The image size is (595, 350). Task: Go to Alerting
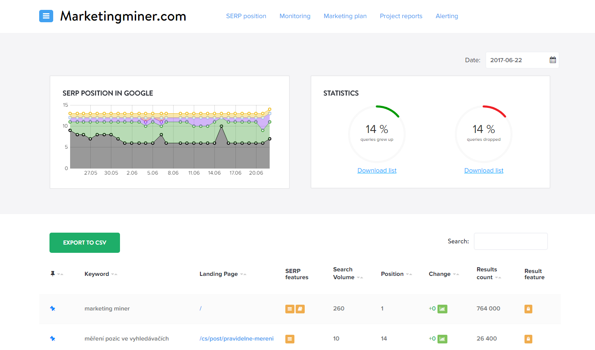pos(447,16)
